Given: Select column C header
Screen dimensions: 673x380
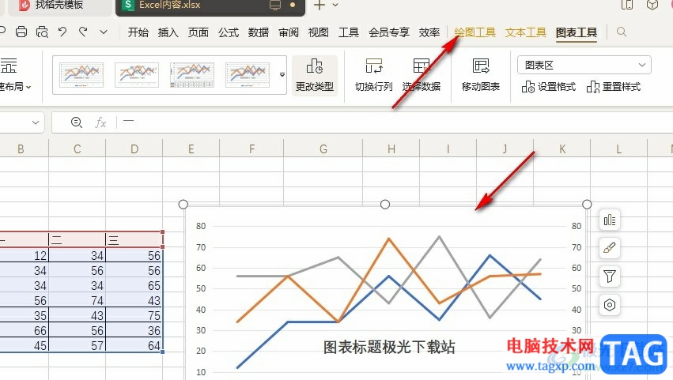Looking at the screenshot, I should 78,149.
